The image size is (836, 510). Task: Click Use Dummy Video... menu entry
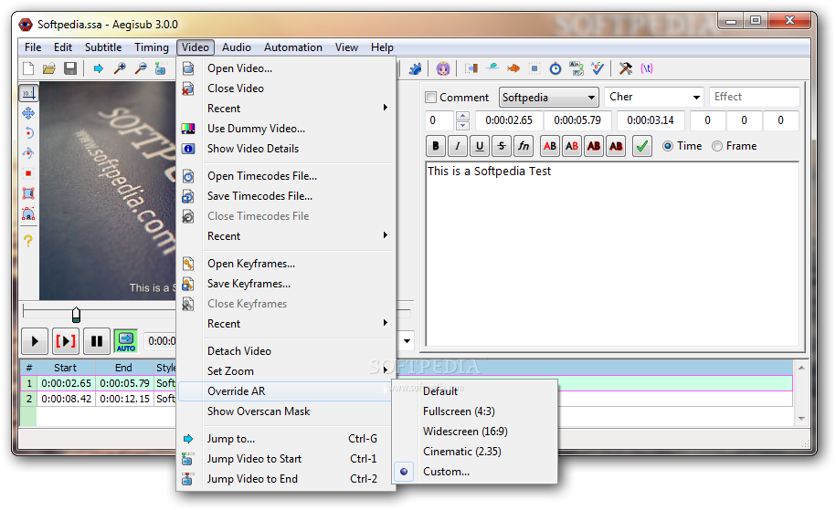tap(287, 129)
